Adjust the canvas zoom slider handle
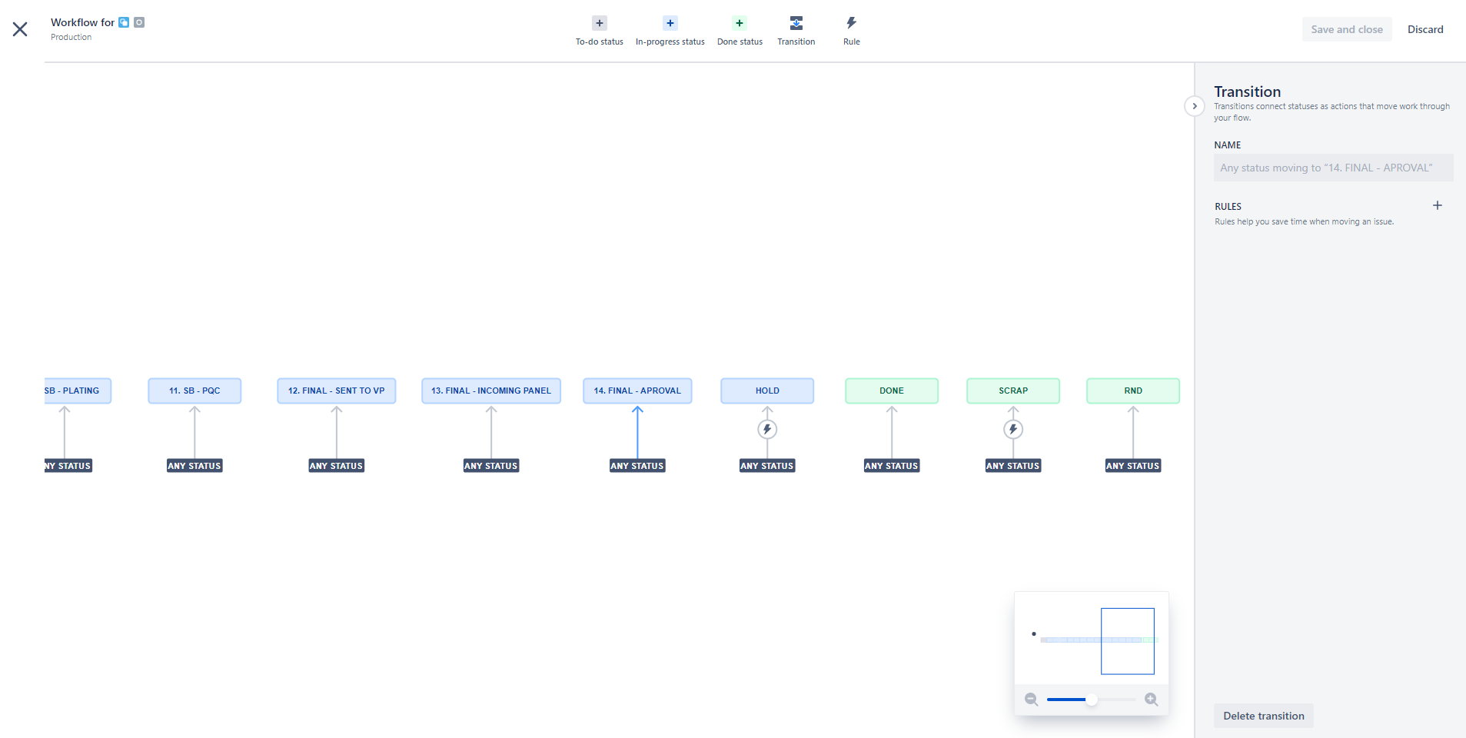 pyautogui.click(x=1091, y=699)
